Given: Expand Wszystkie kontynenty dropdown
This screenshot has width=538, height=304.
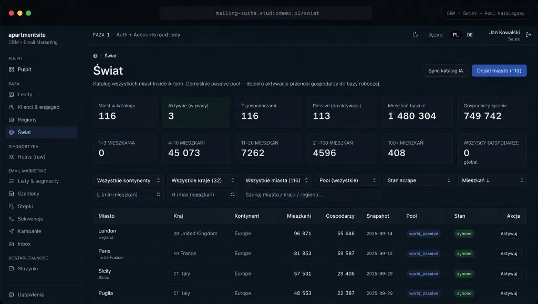Looking at the screenshot, I should 128,180.
